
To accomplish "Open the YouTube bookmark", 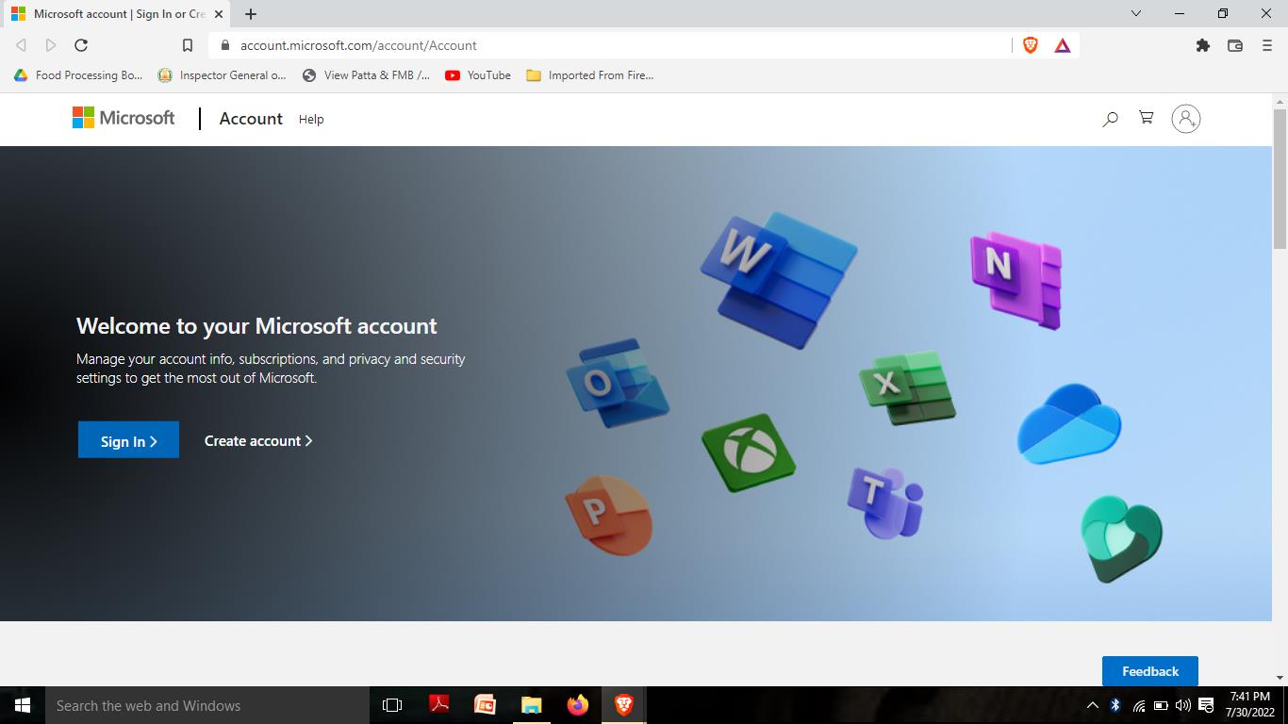I will click(478, 75).
